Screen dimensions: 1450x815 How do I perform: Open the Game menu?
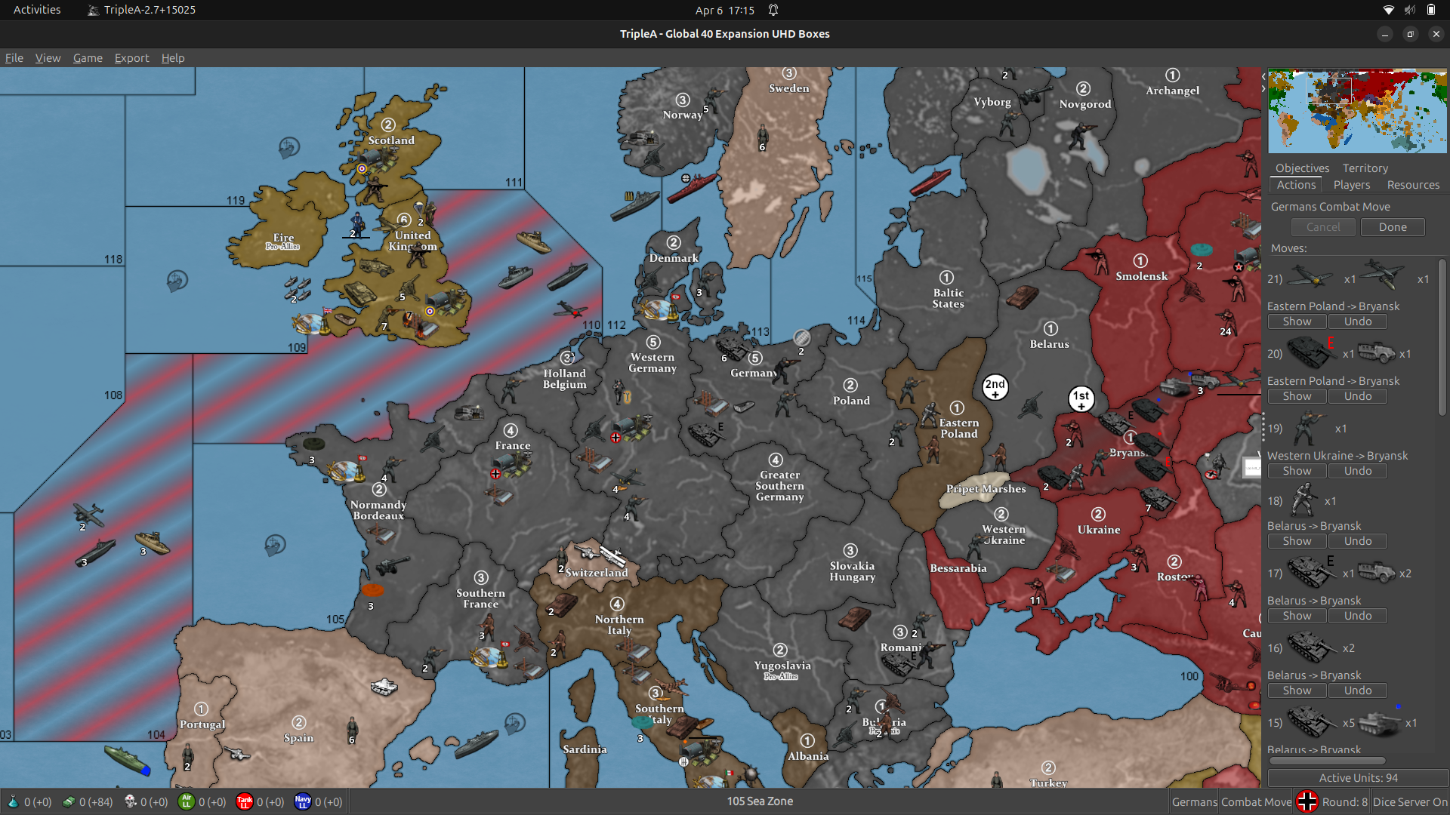click(x=87, y=57)
